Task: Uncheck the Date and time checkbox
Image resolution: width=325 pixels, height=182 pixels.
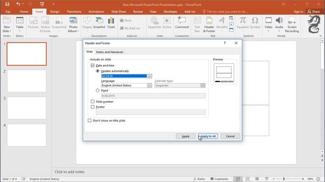Action: [92, 65]
